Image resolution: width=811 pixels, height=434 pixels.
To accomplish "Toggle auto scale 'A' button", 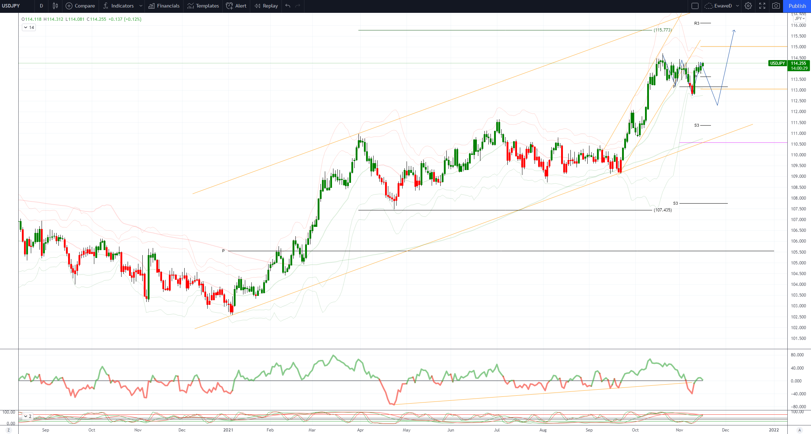I will [799, 430].
